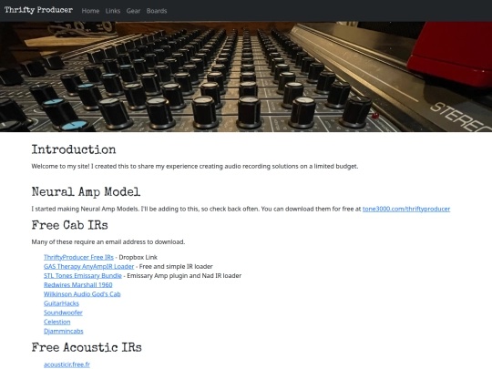The width and height of the screenshot is (492, 369).
Task: Open GAS Therapy AnyAmpIR Loader link
Action: pos(88,266)
